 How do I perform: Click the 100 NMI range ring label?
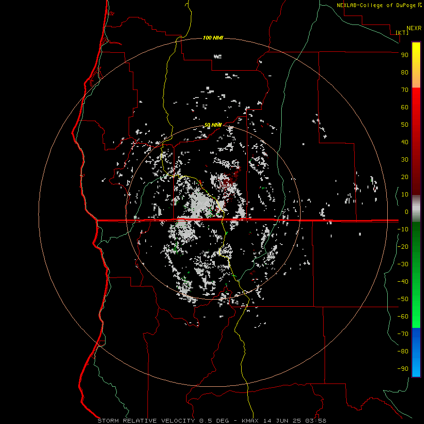[213, 38]
